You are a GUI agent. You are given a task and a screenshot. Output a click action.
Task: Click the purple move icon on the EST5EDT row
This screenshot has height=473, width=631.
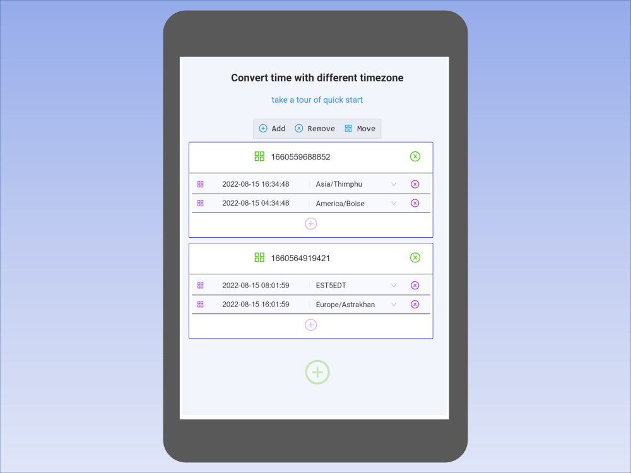[201, 285]
